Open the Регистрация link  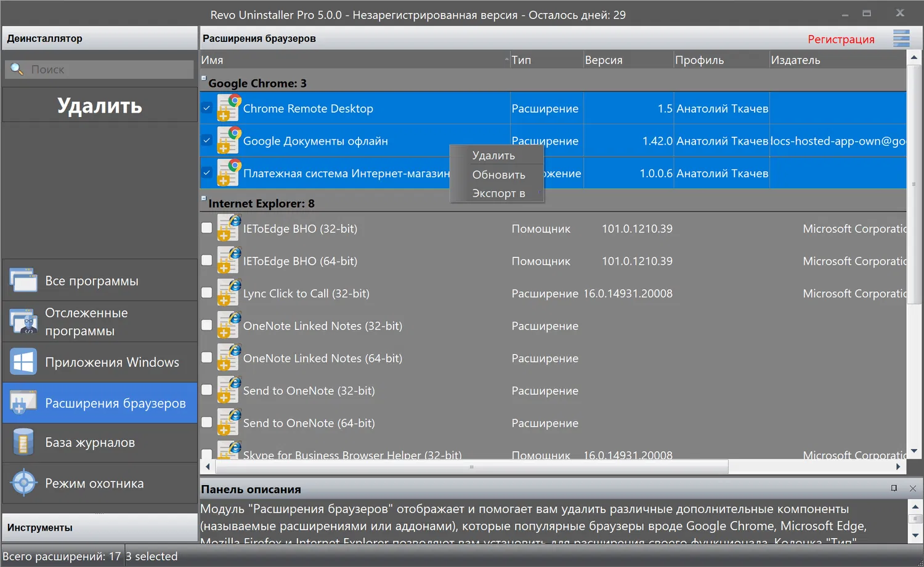[841, 39]
